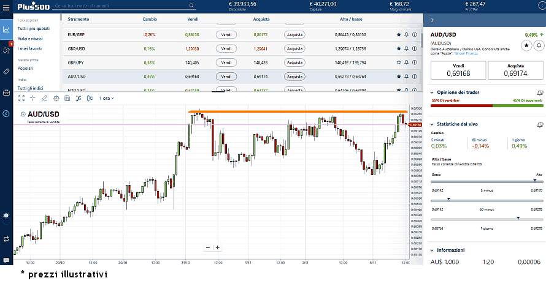Image resolution: width=546 pixels, height=286 pixels.
Task: Collapse the 'Statistiche dal vivo' section
Action: [x=431, y=124]
